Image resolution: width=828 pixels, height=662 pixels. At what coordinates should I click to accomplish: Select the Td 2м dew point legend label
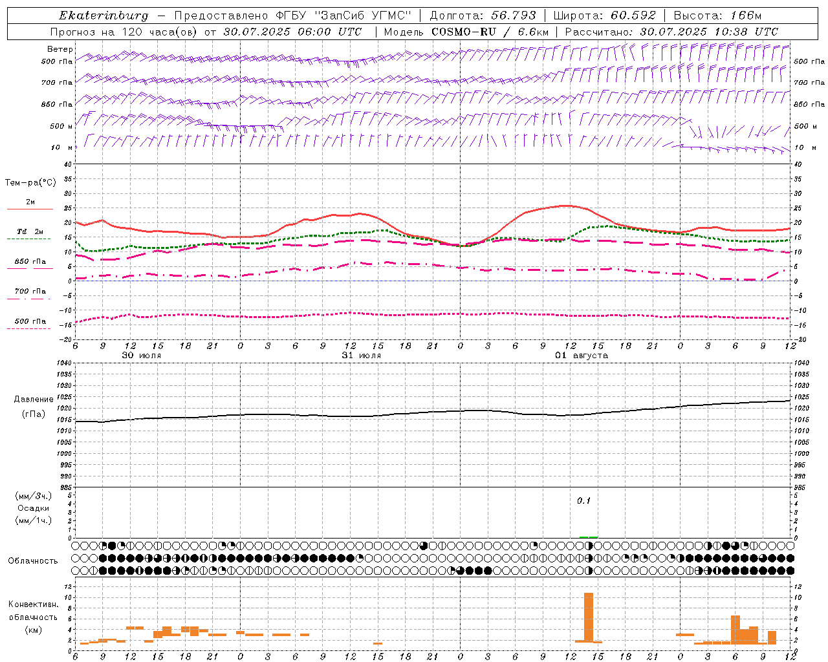(30, 231)
